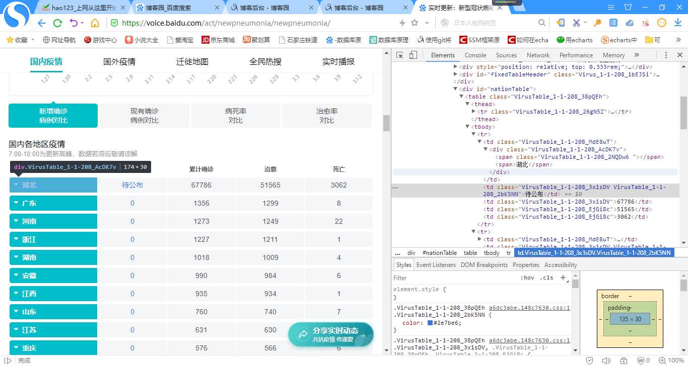Open the 收藏 favorites dropdown arrow
This screenshot has height=366, width=688.
pos(33,40)
